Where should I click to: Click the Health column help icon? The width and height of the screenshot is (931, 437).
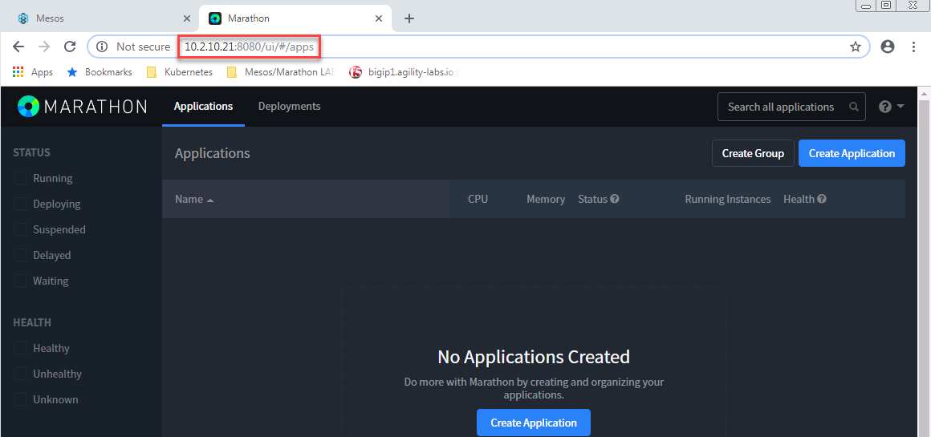pos(822,199)
